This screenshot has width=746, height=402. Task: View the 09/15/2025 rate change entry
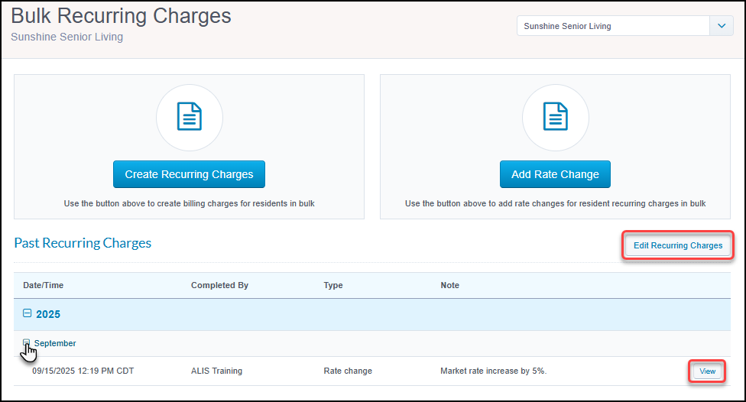(707, 371)
